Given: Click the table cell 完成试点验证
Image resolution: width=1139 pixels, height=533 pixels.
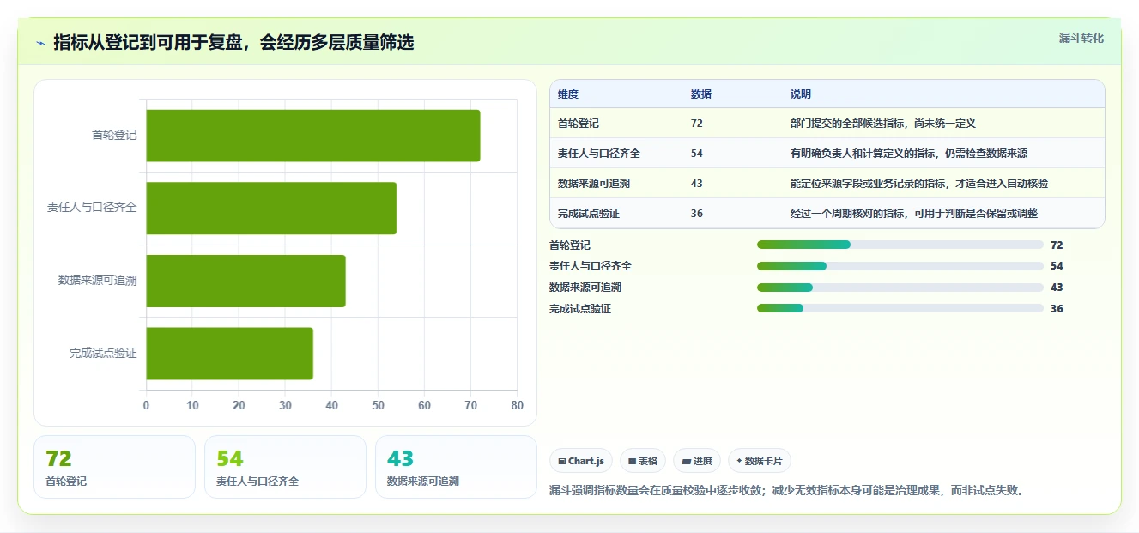Looking at the screenshot, I should [589, 214].
